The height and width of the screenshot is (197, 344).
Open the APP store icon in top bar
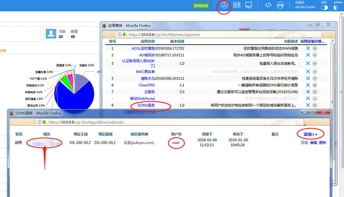click(224, 5)
